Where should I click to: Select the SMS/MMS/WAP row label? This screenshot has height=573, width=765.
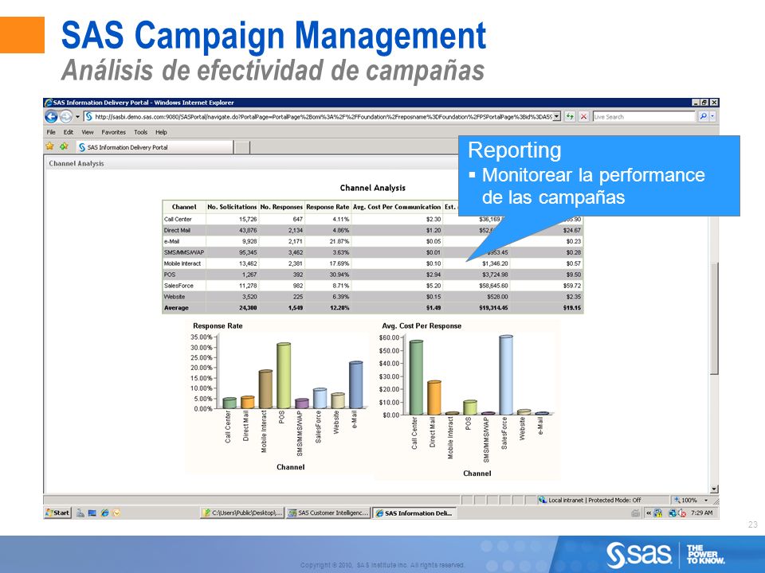184,252
